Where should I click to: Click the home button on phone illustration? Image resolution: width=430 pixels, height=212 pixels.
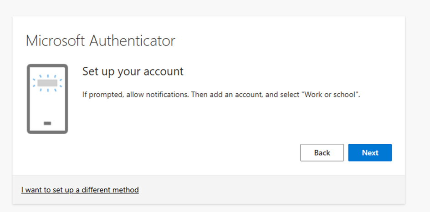pyautogui.click(x=47, y=123)
